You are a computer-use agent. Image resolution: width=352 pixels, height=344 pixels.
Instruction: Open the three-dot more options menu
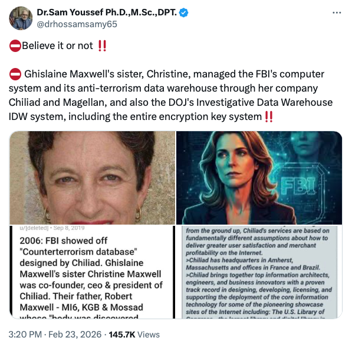(337, 12)
